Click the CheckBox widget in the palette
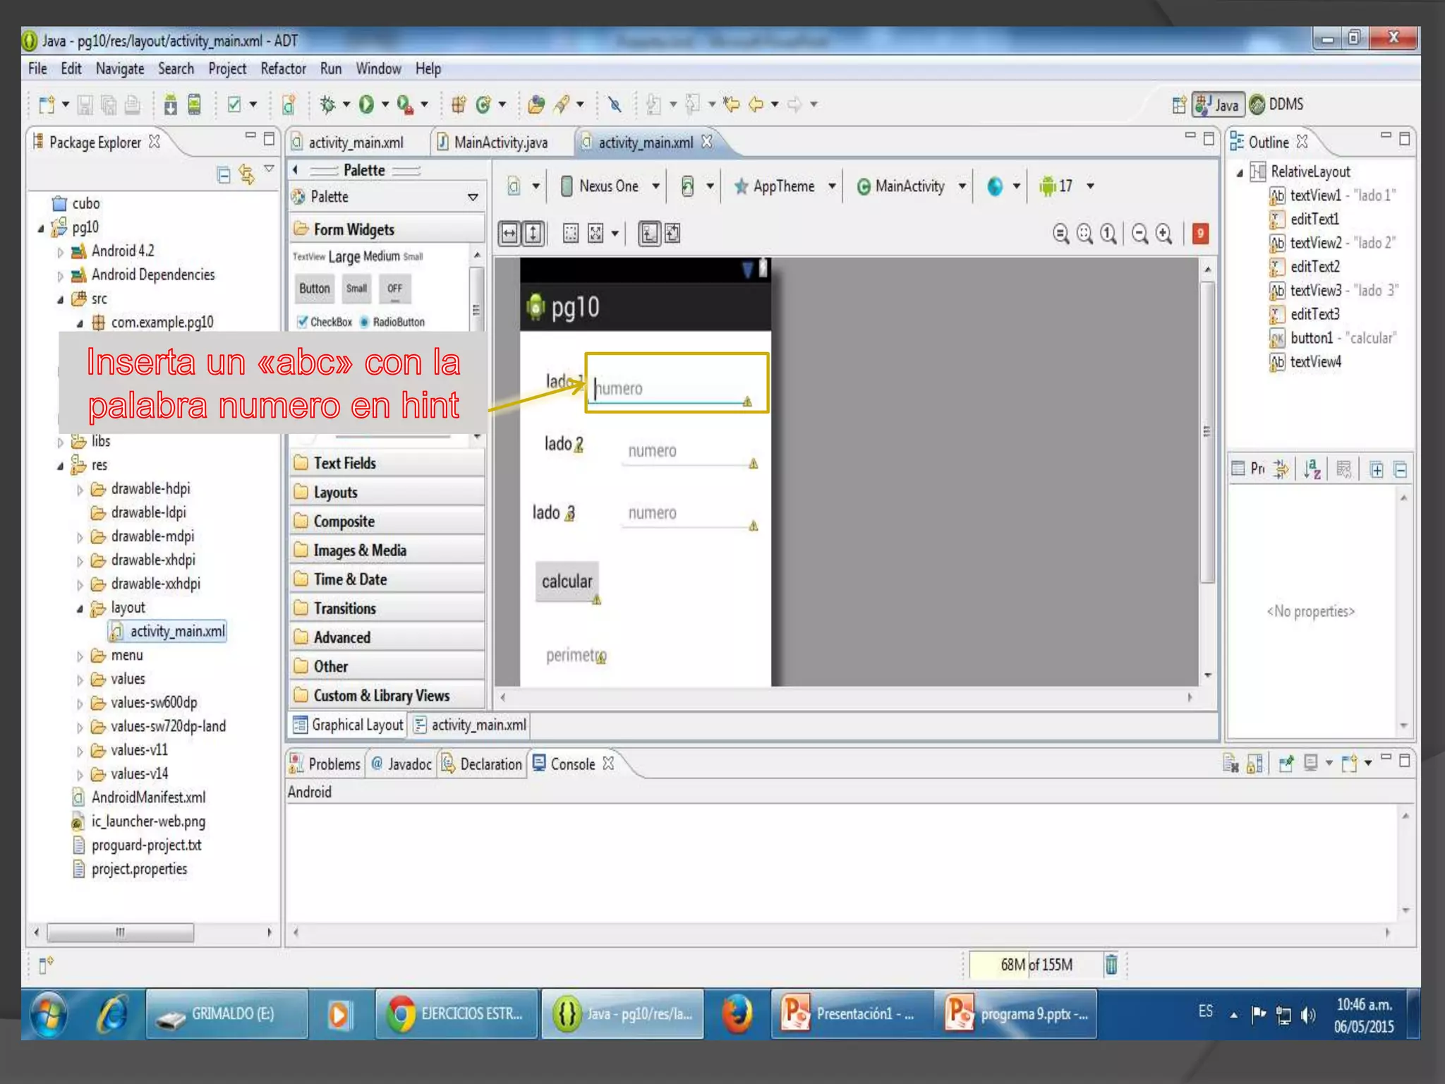This screenshot has height=1084, width=1445. (325, 322)
